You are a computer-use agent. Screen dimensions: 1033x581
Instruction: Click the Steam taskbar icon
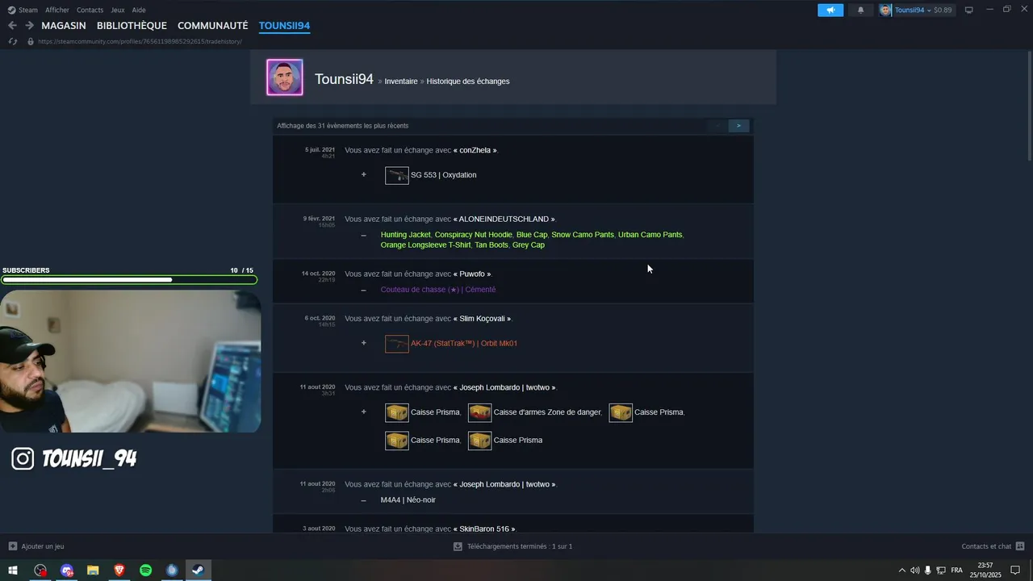pyautogui.click(x=198, y=571)
